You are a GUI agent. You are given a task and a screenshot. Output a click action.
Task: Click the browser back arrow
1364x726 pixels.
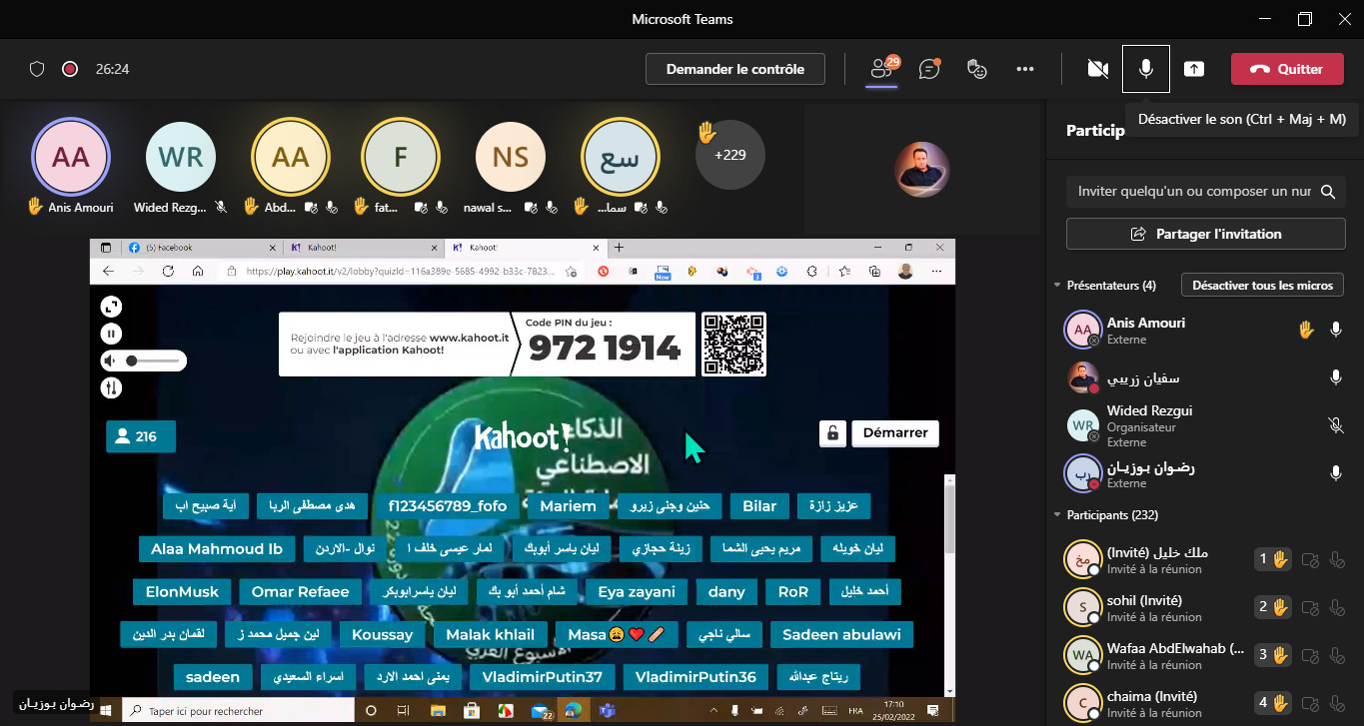coord(108,271)
